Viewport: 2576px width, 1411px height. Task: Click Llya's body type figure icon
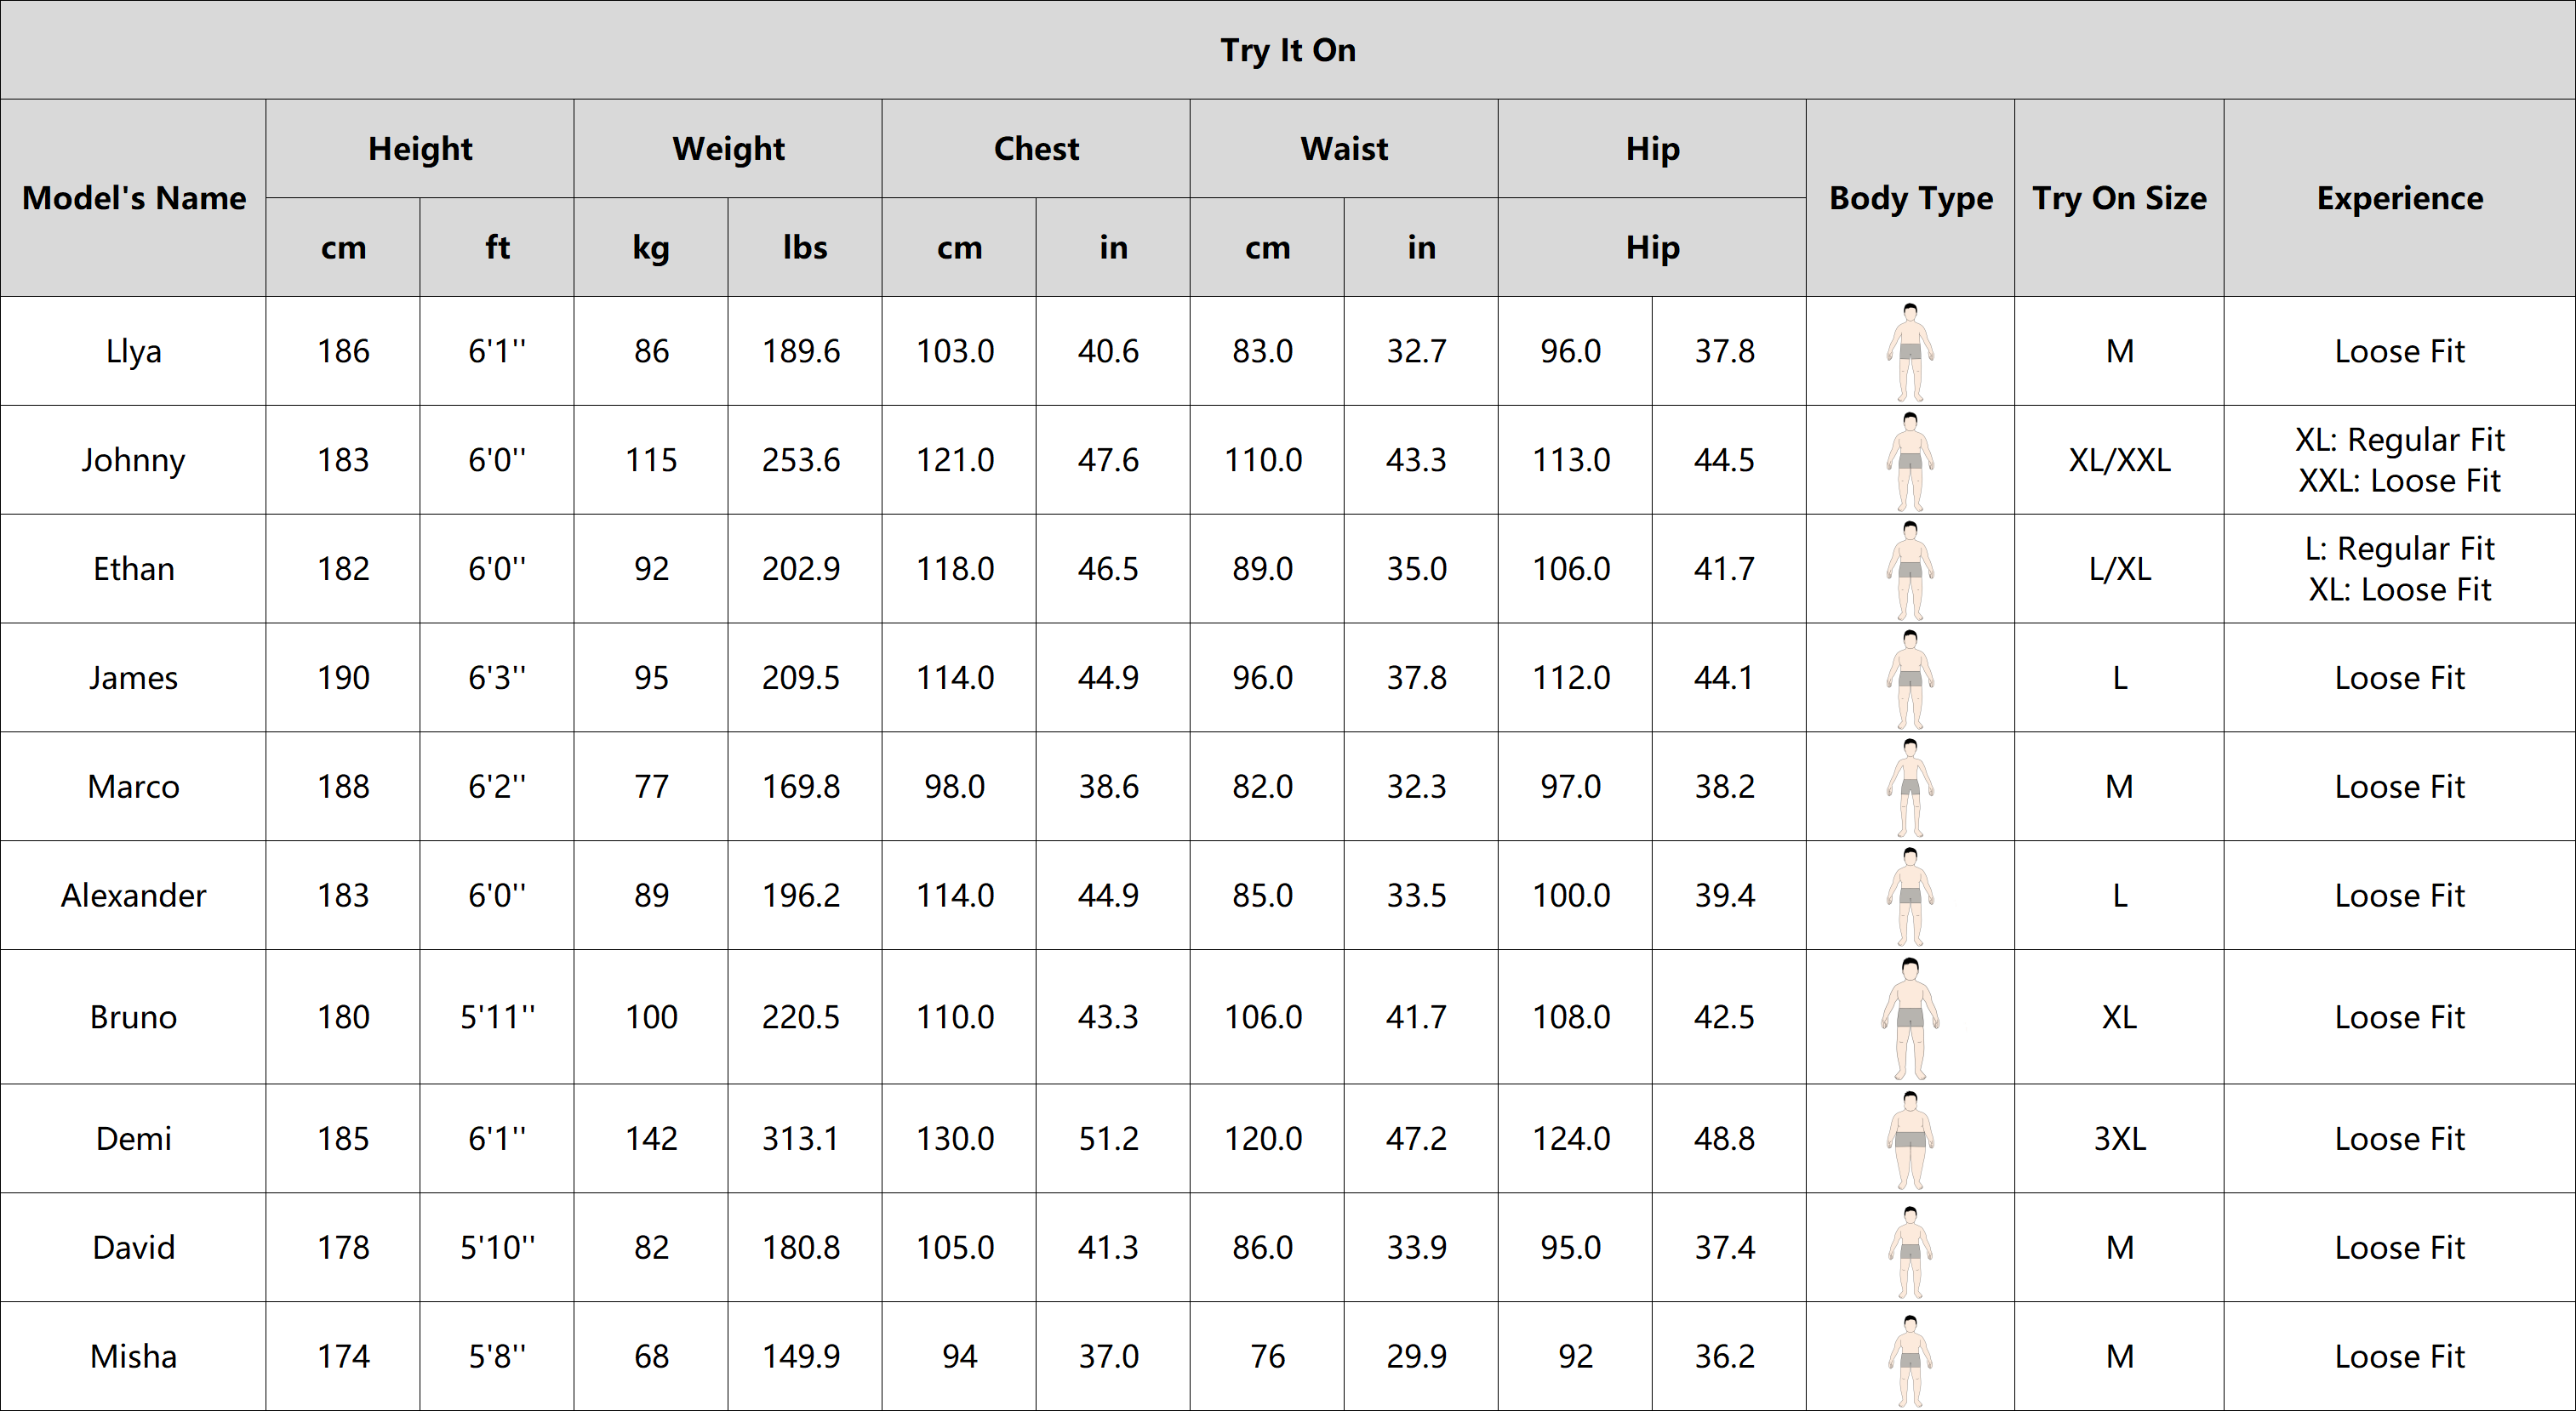click(x=1910, y=352)
